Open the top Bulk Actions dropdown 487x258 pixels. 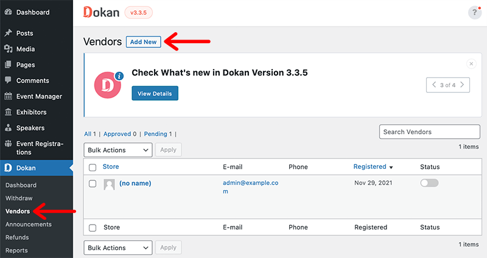pos(118,150)
